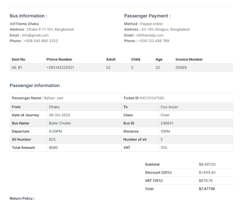Click the info@gmail.com email address
The height and width of the screenshot is (200, 243).
point(35,35)
